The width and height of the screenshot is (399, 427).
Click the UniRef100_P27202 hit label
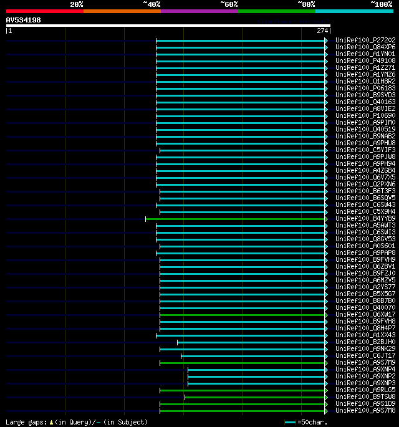coord(365,40)
